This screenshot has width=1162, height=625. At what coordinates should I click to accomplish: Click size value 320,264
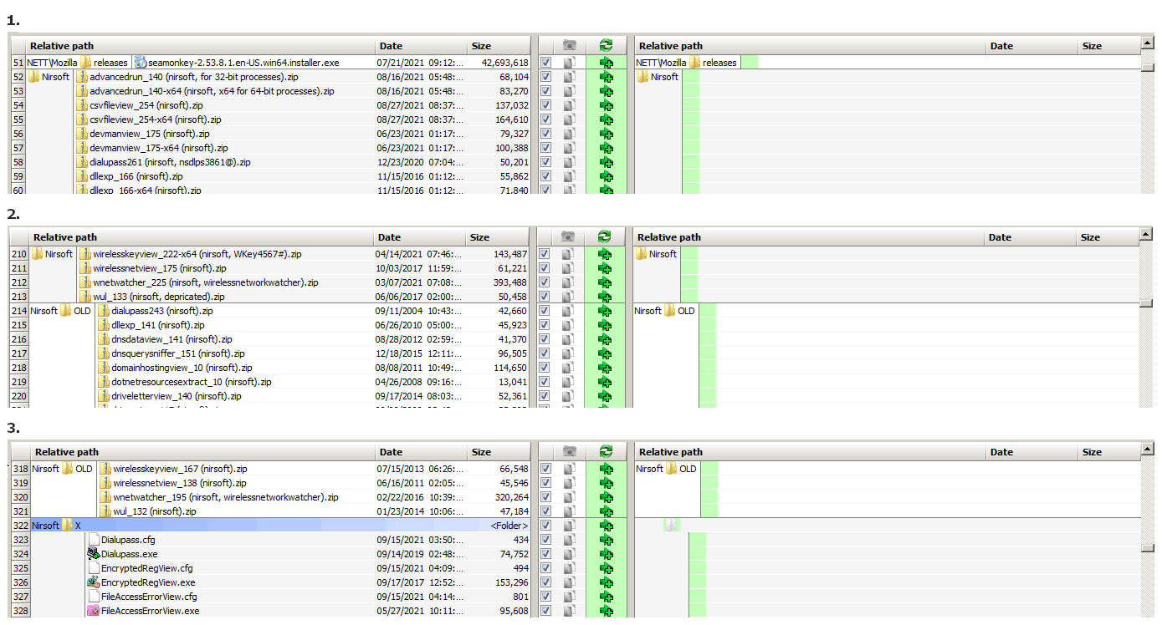coord(514,497)
